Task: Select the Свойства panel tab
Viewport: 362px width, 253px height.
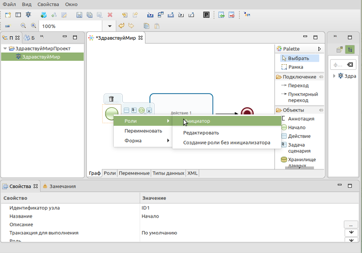Action: click(x=20, y=186)
